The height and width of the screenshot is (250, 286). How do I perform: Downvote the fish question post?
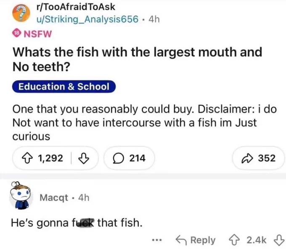pyautogui.click(x=84, y=158)
